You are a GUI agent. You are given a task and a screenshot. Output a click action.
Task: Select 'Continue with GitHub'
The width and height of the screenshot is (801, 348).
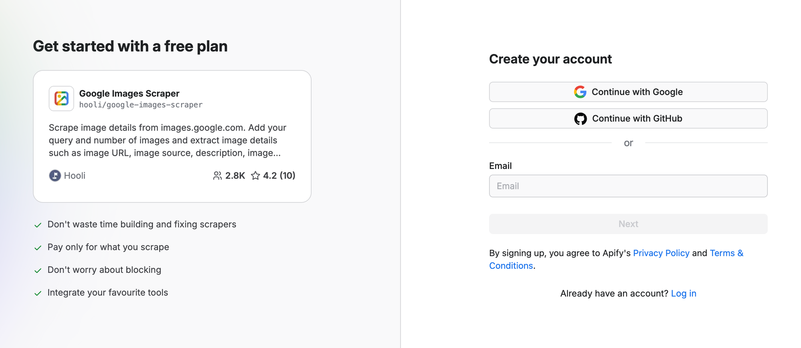[x=628, y=118]
